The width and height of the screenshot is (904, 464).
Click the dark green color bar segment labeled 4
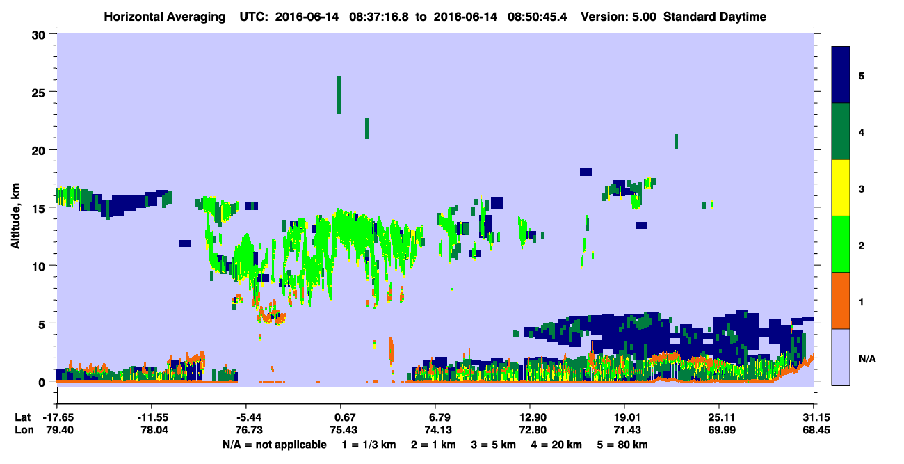(x=841, y=131)
